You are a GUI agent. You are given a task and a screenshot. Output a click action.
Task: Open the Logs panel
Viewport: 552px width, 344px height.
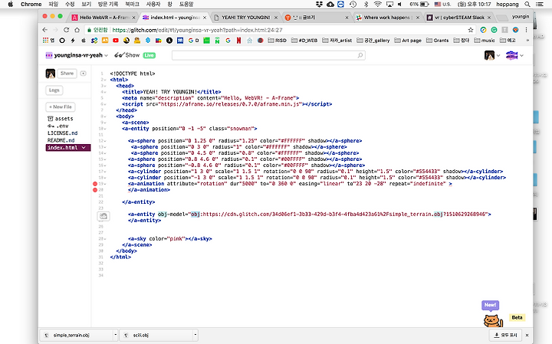54,90
